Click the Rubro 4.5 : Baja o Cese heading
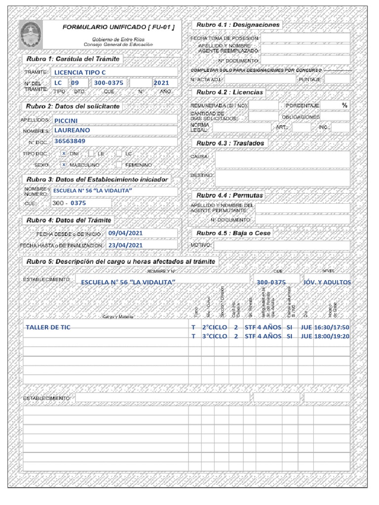This screenshot has width=379, height=505. [233, 233]
